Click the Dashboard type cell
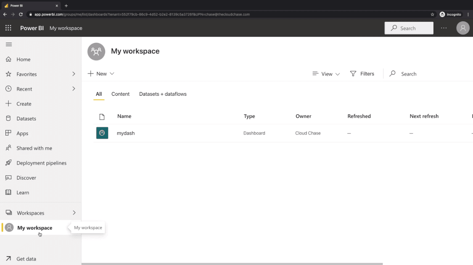The image size is (473, 265). tap(254, 133)
